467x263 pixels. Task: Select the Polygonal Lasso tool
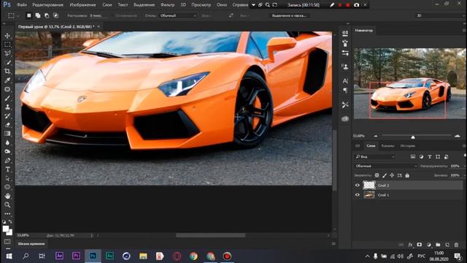click(7, 53)
